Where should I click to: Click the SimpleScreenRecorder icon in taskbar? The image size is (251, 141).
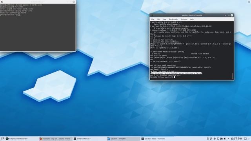click(x=7, y=139)
